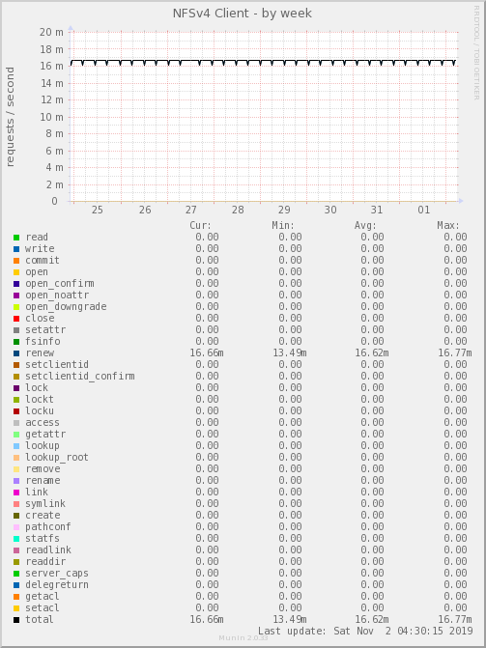
Task: Select the dark blue renew legend swatch
Action: coord(16,352)
